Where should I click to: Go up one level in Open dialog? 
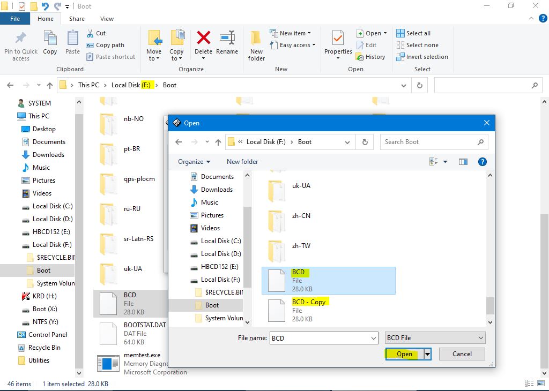218,142
